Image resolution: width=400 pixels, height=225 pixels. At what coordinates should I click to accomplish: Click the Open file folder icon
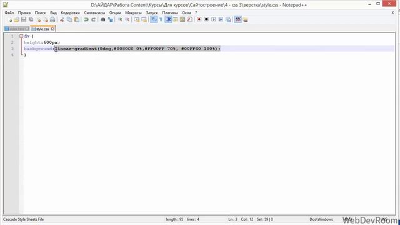pyautogui.click(x=17, y=19)
